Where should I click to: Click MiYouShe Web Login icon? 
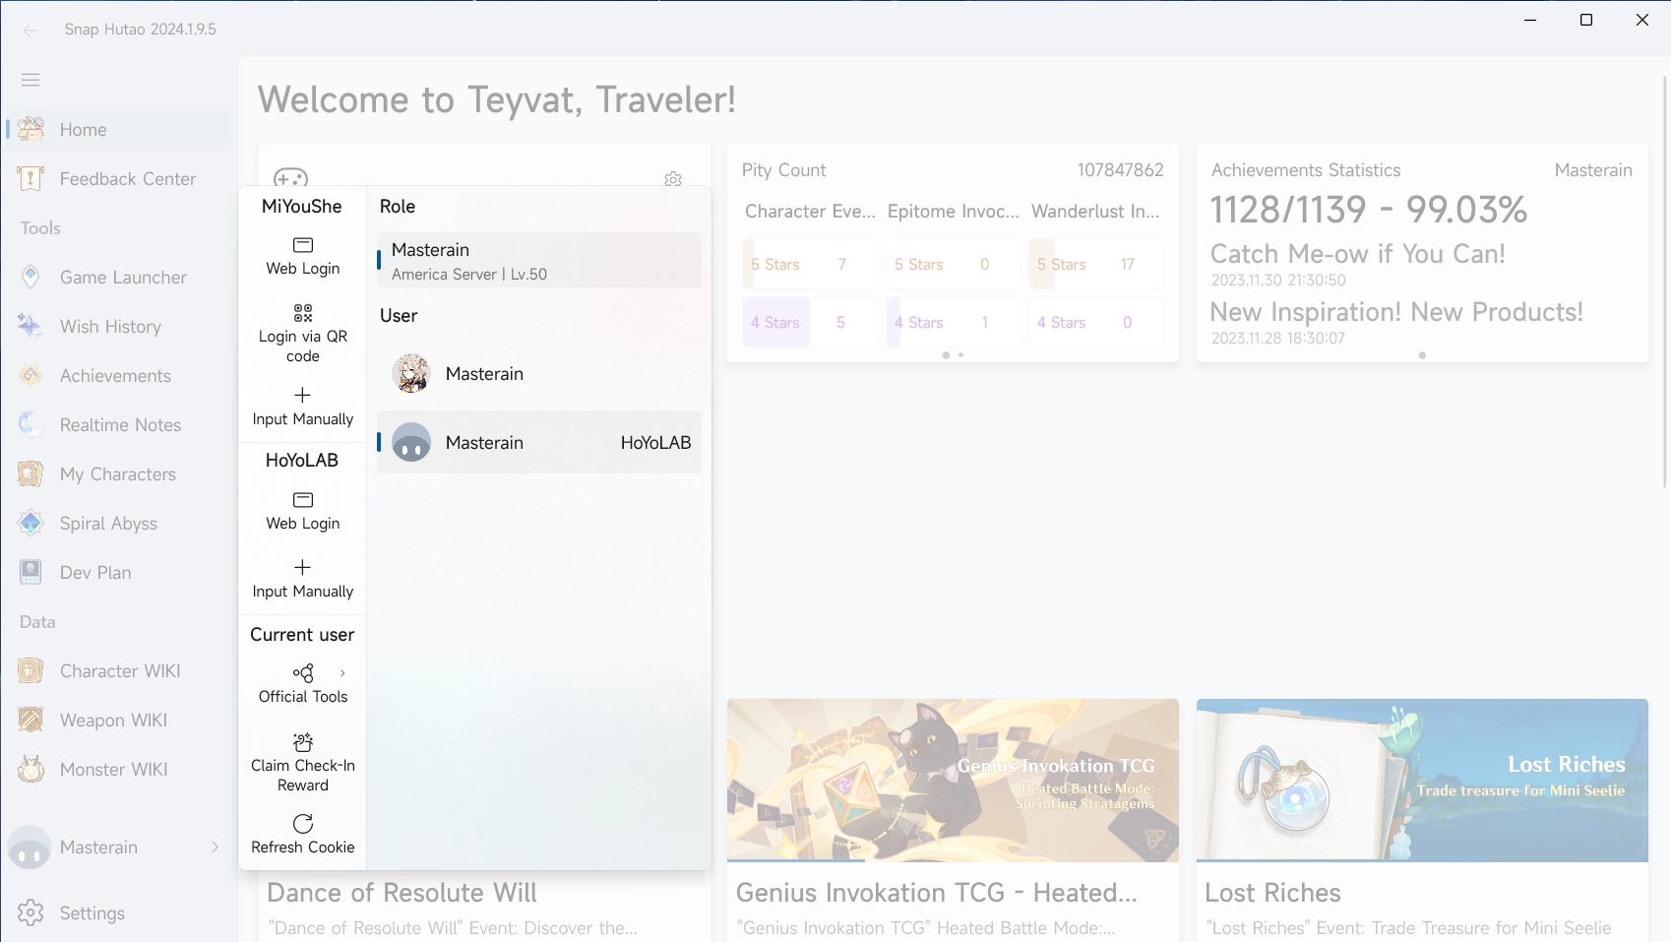coord(303,245)
